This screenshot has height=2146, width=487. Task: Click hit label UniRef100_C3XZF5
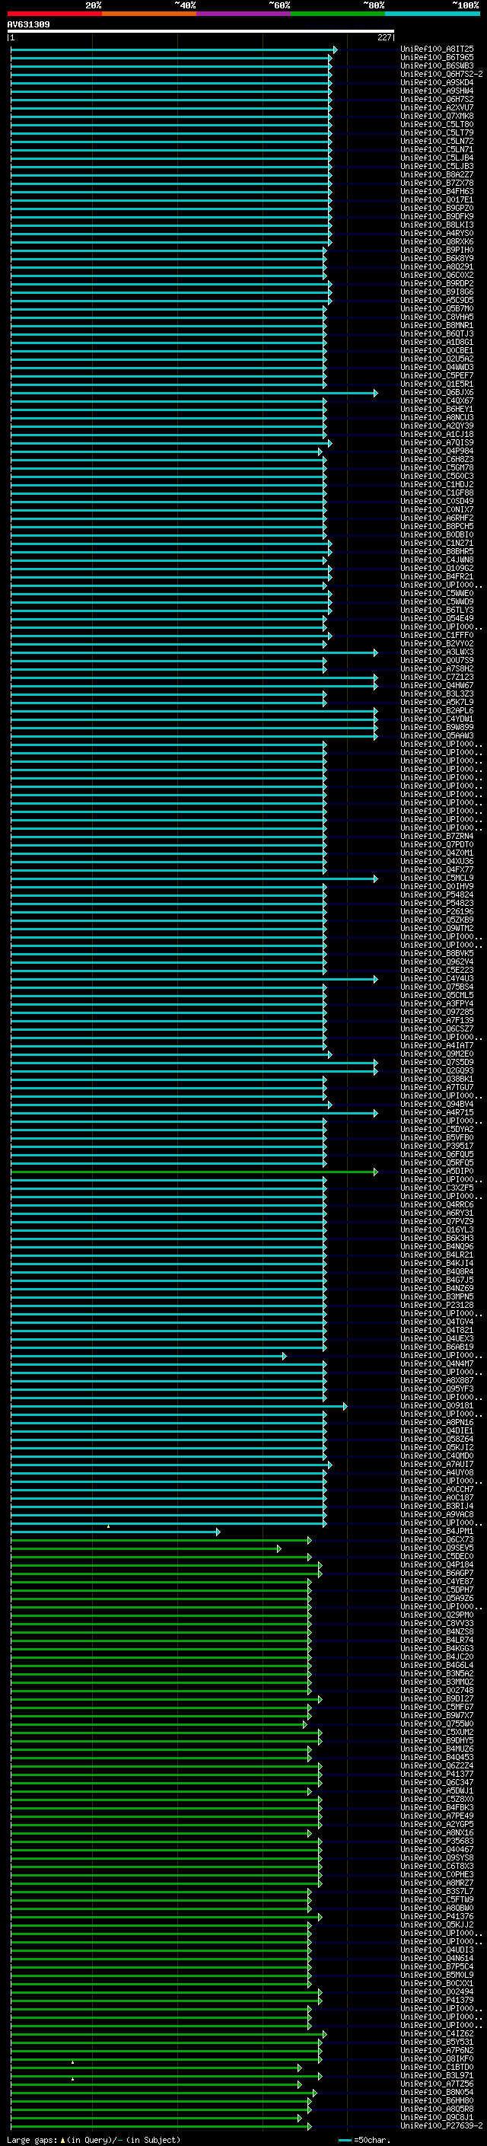click(437, 1188)
